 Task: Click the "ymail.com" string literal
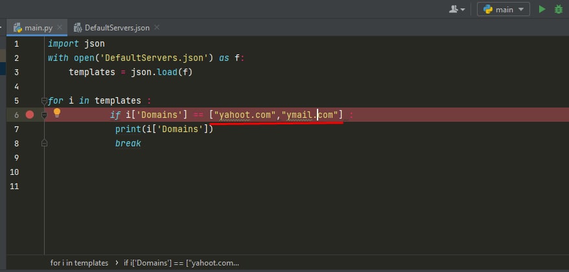tap(310, 115)
